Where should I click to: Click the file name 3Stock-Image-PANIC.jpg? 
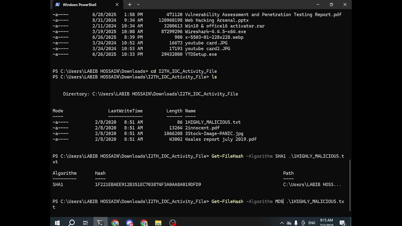point(214,133)
